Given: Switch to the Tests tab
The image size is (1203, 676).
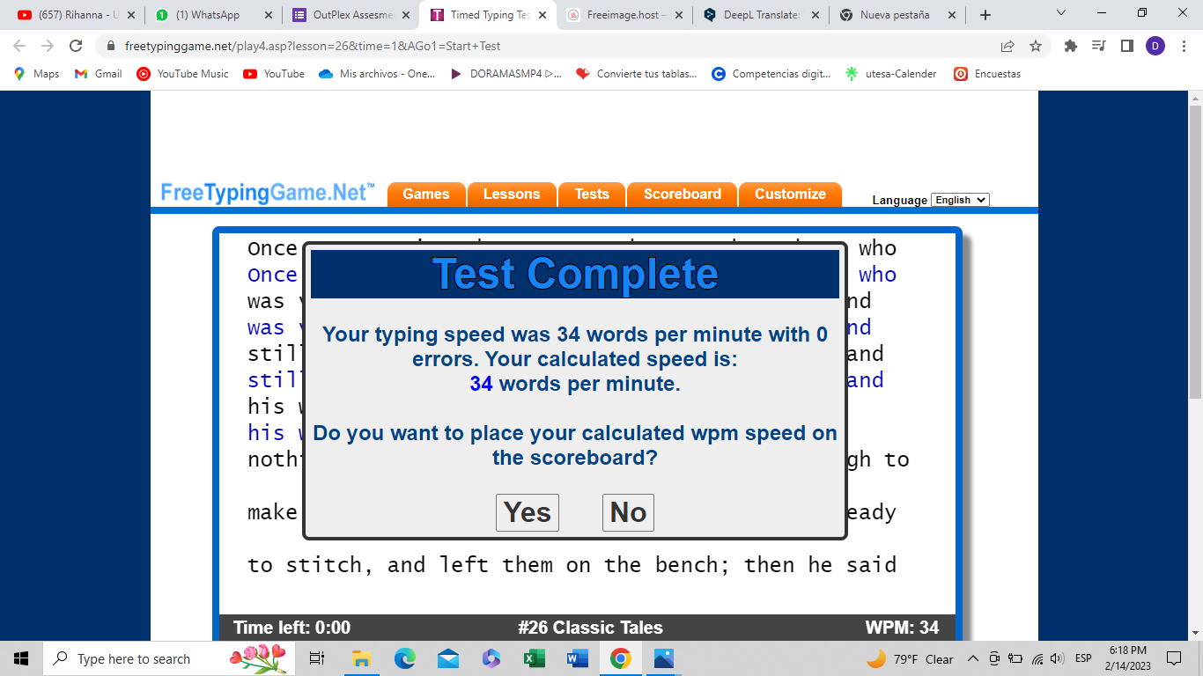Looking at the screenshot, I should pos(592,195).
